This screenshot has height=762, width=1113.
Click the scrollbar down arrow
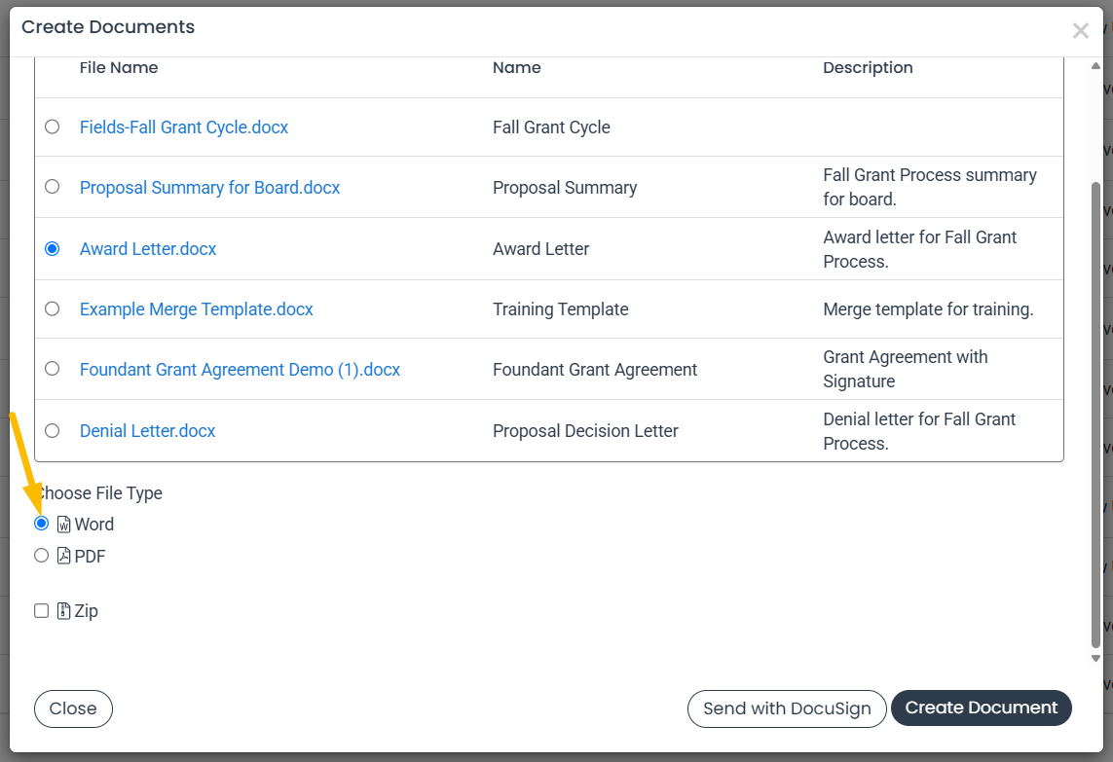(1095, 659)
